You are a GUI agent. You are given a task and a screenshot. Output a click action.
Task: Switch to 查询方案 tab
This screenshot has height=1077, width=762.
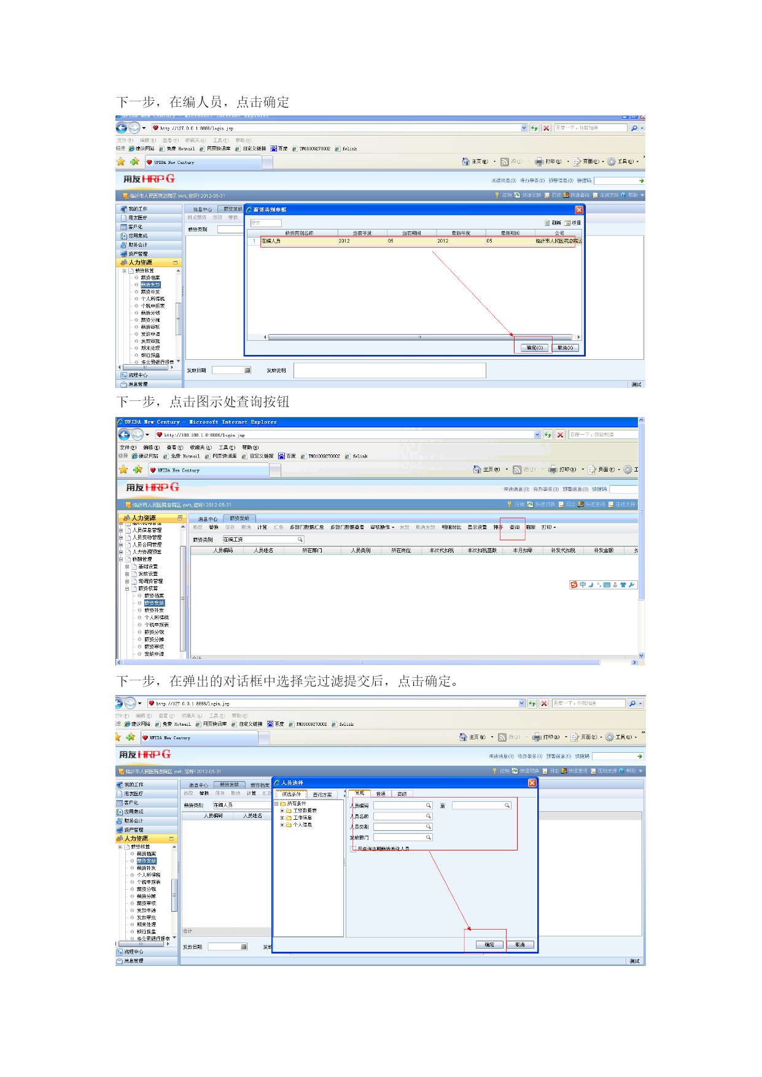click(322, 795)
